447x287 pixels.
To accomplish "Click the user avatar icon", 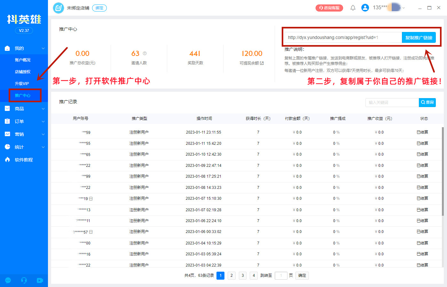I will pyautogui.click(x=365, y=8).
